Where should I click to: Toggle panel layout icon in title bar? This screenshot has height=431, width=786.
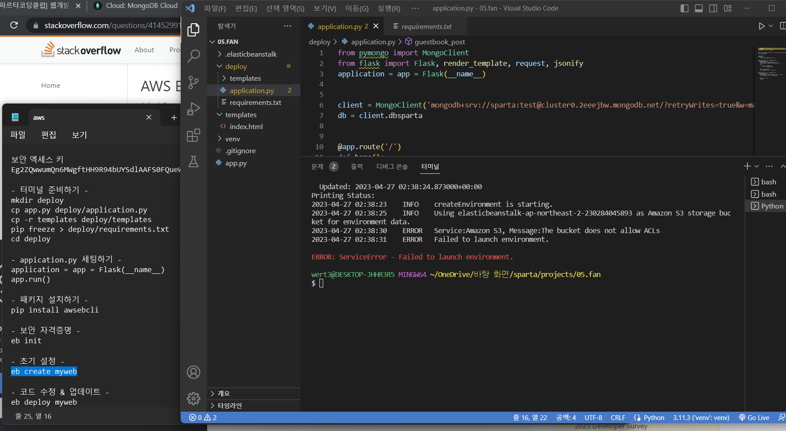click(x=699, y=8)
